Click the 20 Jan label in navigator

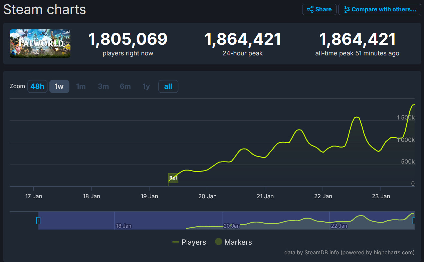tap(232, 226)
